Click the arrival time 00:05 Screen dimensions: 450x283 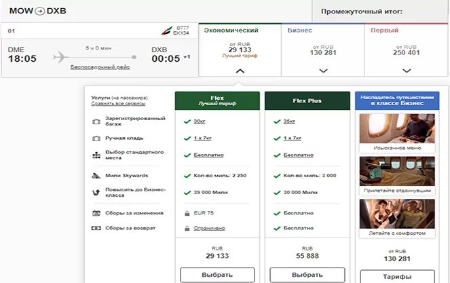tap(166, 59)
